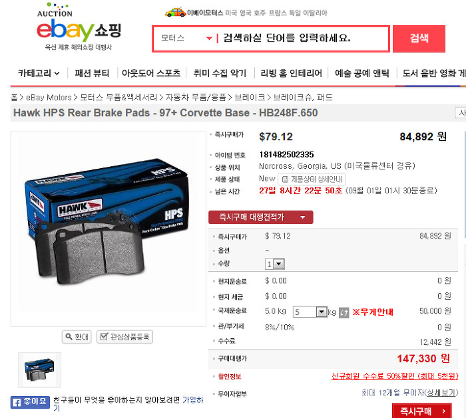This screenshot has width=466, height=418.
Task: Click the Facebook 좋아요 like button
Action: [x=30, y=402]
